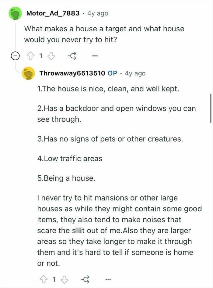Viewport: 213px width, 288px height.
Task: Open the 4y ago timestamp on the top comment
Action: [x=99, y=13]
